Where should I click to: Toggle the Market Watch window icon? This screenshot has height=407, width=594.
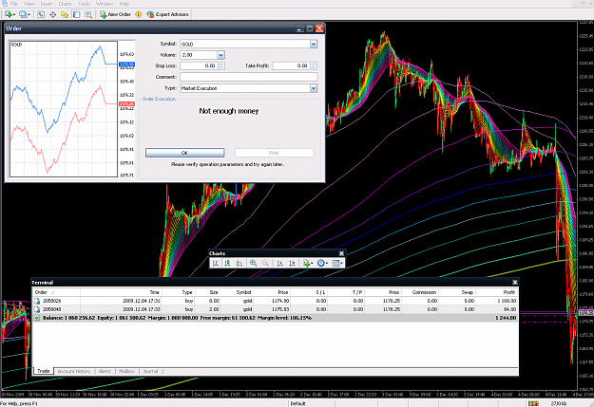[x=41, y=14]
